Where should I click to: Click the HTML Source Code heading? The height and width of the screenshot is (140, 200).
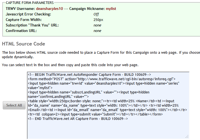pos(23,44)
